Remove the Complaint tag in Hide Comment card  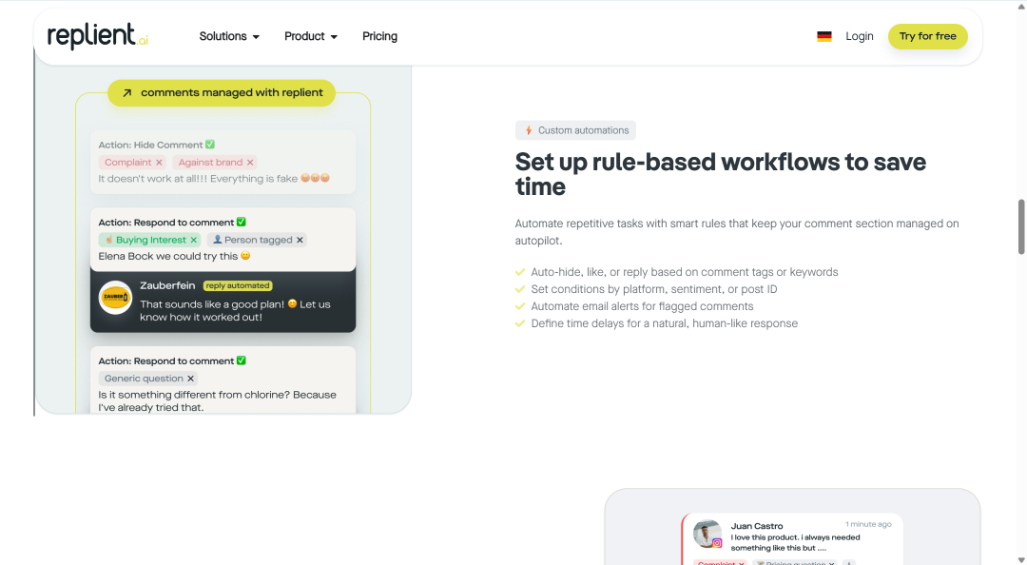click(x=159, y=163)
